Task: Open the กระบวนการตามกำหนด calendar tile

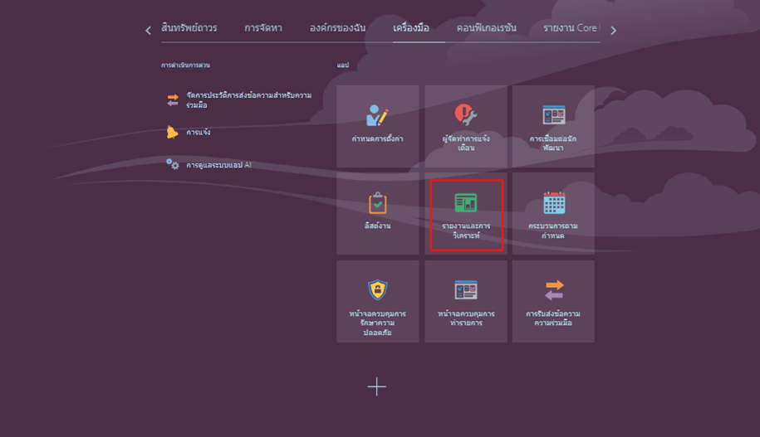Action: click(x=553, y=212)
